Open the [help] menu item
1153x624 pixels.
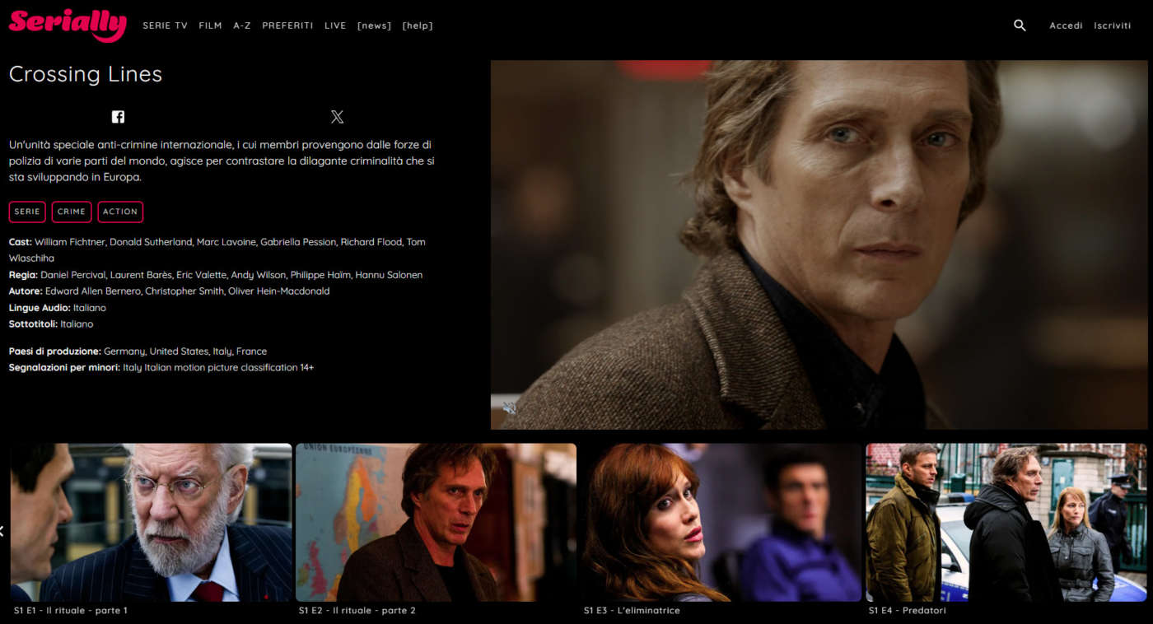418,26
